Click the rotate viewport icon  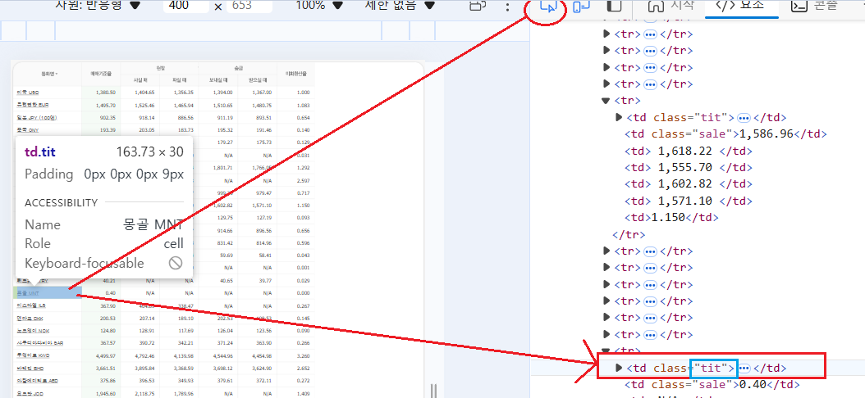[477, 6]
